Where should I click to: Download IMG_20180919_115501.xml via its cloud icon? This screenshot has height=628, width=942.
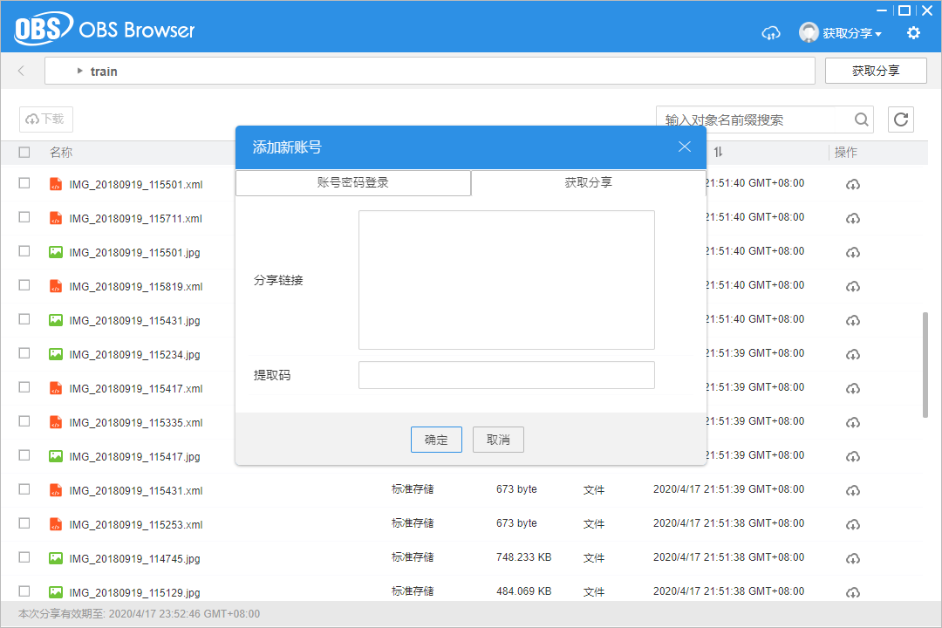(x=852, y=183)
